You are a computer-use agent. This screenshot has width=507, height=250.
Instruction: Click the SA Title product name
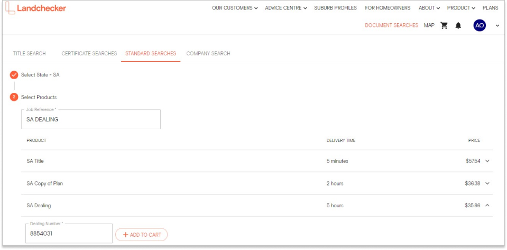click(x=35, y=161)
